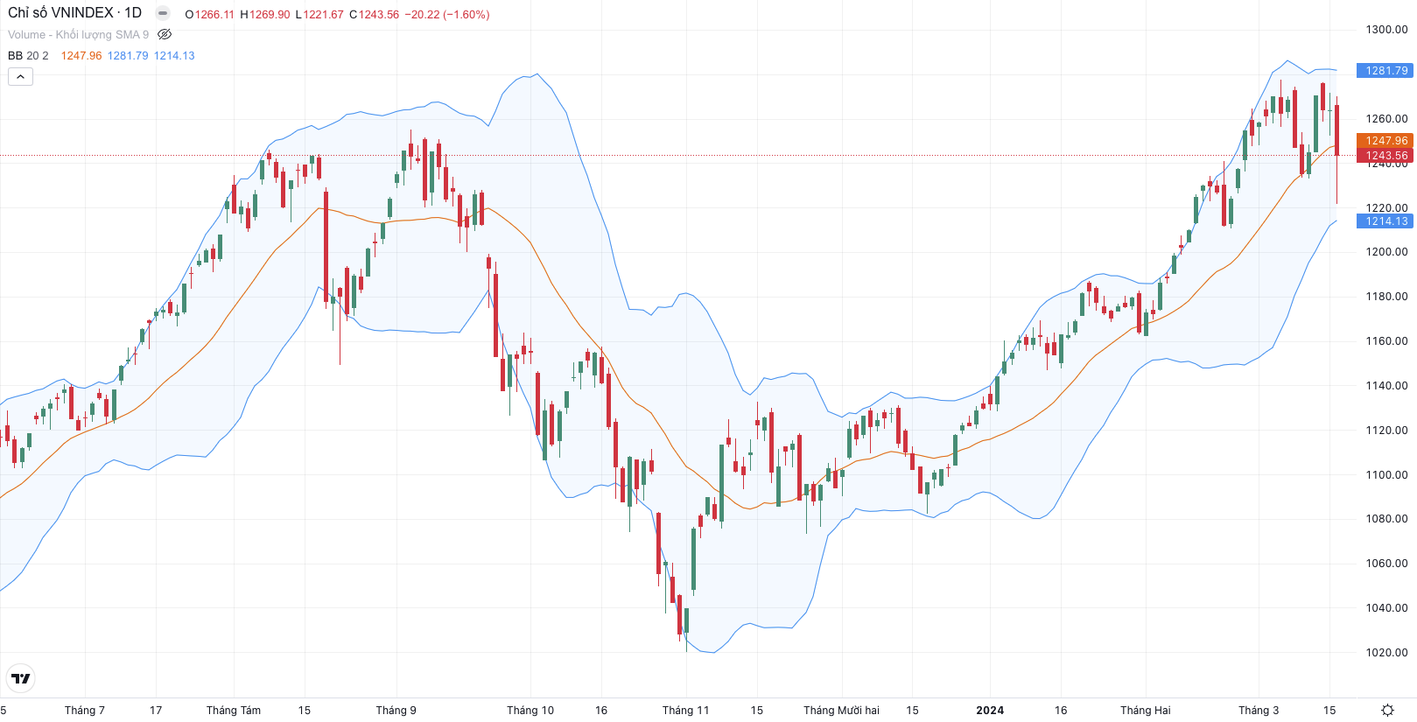
Task: Click the Tháng 11 time axis label
Action: coord(686,710)
